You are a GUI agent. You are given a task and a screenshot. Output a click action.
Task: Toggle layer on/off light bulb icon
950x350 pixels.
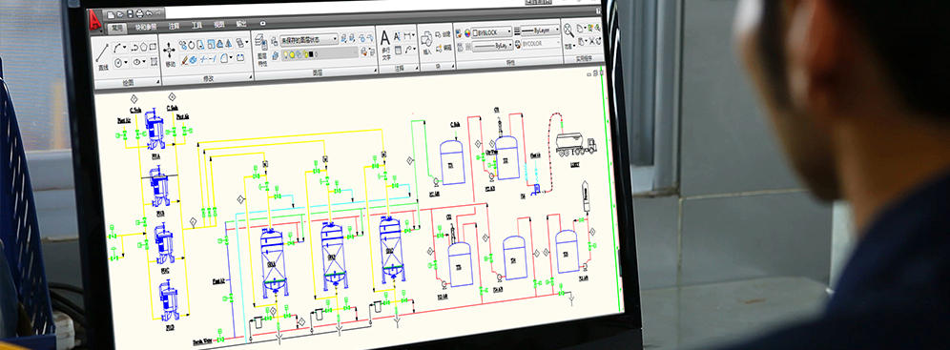pos(286,55)
